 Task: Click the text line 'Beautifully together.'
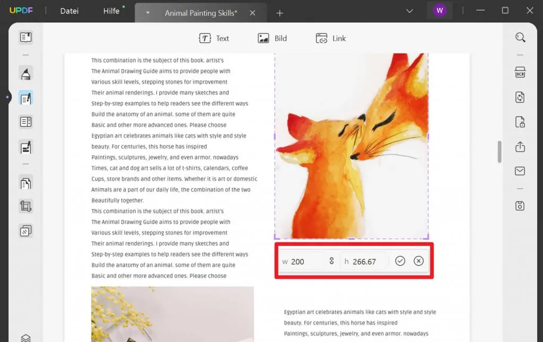[x=117, y=200]
